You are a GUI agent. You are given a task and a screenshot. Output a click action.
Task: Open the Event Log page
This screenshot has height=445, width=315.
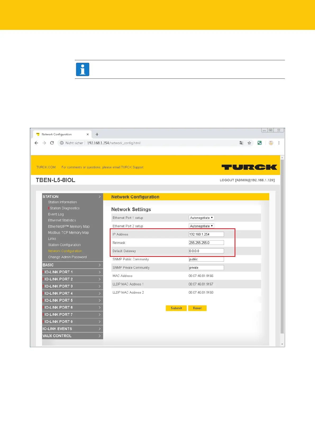(56, 214)
